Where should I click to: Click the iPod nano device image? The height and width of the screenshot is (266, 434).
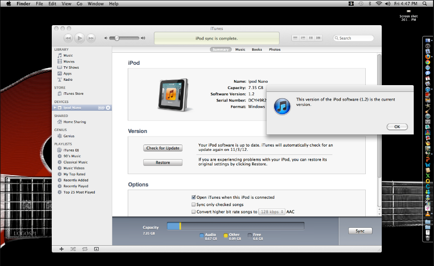174,95
